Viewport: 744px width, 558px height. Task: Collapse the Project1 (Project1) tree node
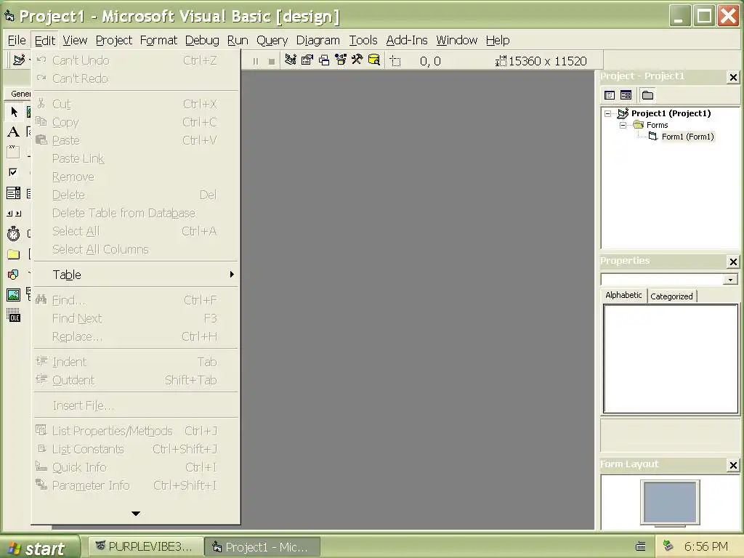click(608, 114)
